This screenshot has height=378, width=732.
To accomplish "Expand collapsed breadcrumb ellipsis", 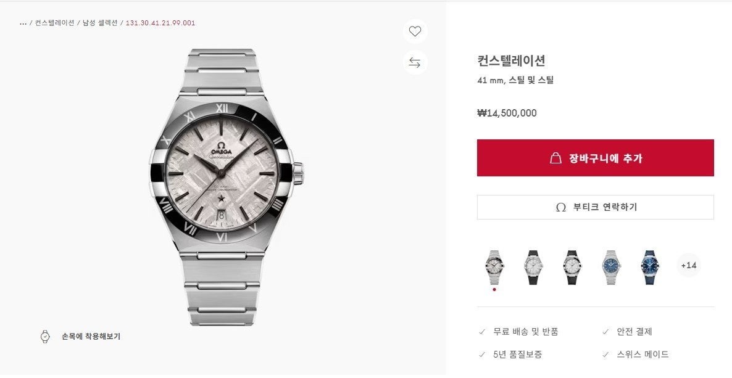I will pos(23,23).
